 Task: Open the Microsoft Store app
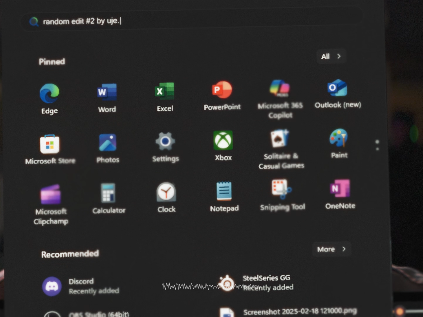pyautogui.click(x=50, y=149)
